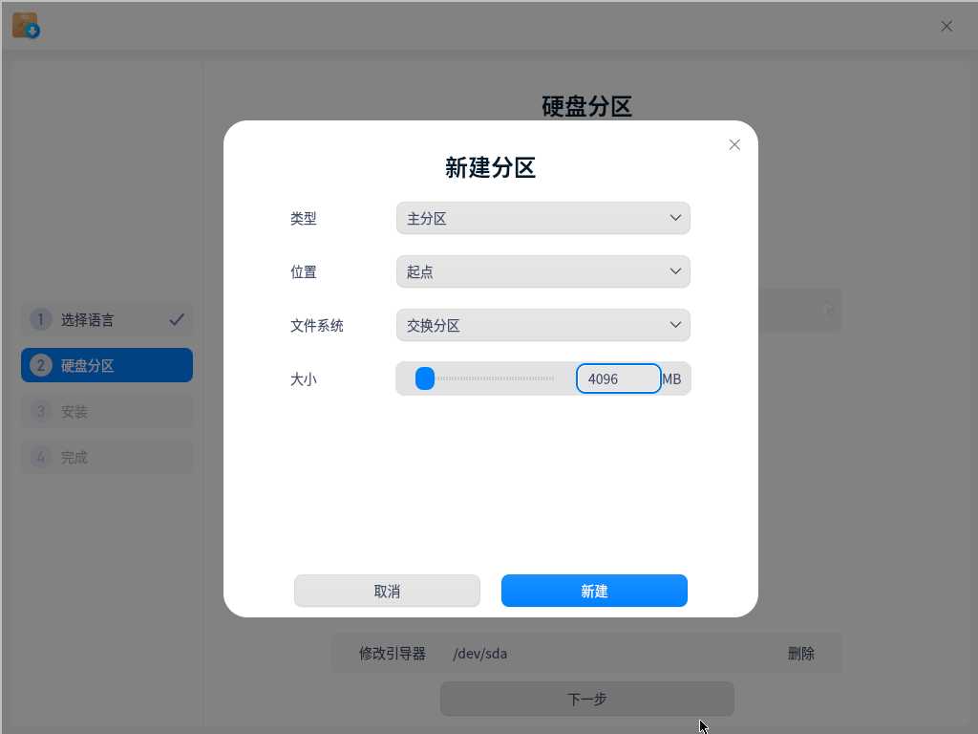This screenshot has height=734, width=978.
Task: Open the 类型 dropdown showing 主分区
Action: pyautogui.click(x=542, y=218)
